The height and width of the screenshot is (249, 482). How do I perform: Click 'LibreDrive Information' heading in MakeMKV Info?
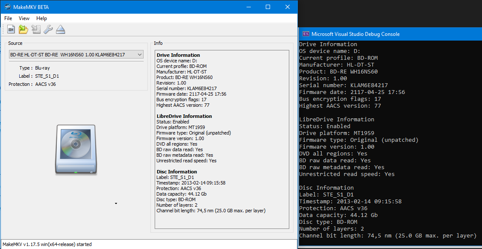coord(184,116)
